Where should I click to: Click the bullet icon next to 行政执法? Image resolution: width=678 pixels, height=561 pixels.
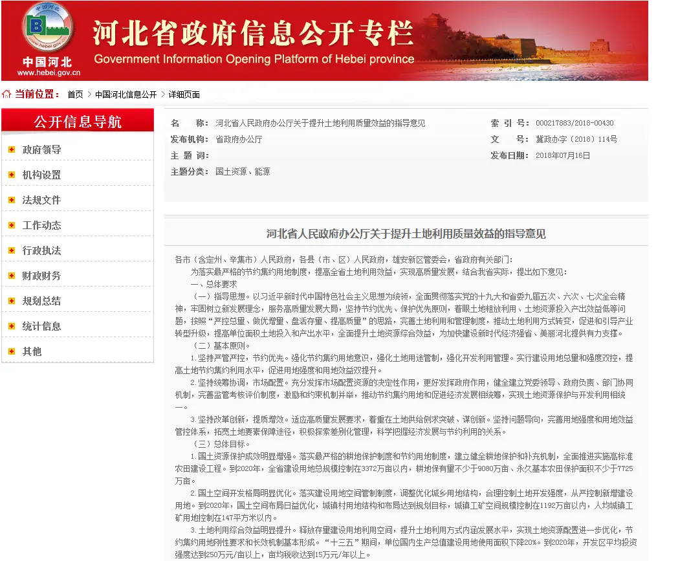(x=12, y=250)
